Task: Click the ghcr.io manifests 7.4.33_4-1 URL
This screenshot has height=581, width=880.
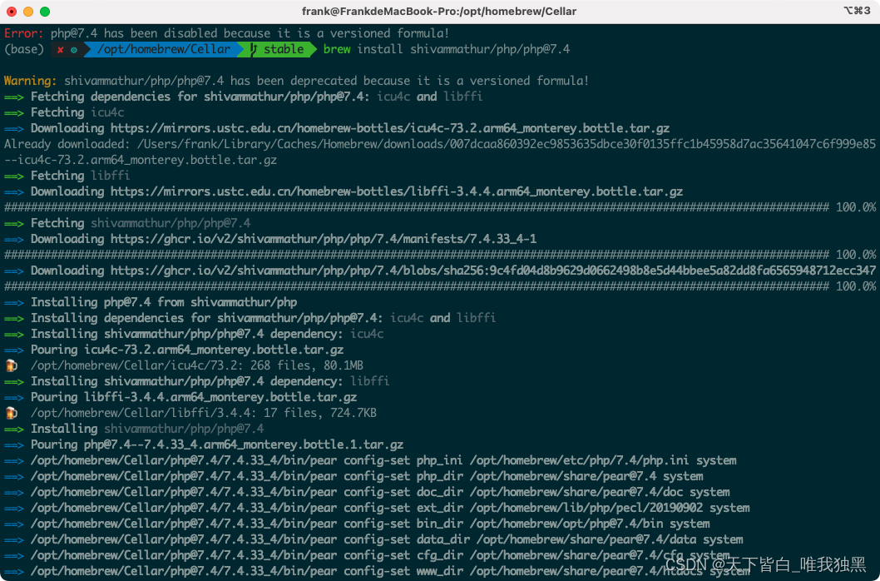Action: 324,240
